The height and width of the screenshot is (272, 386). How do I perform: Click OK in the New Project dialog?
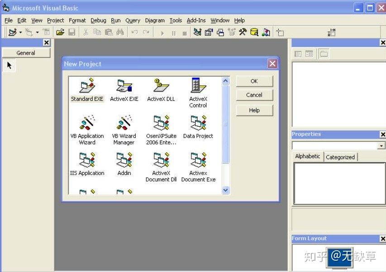coord(254,81)
